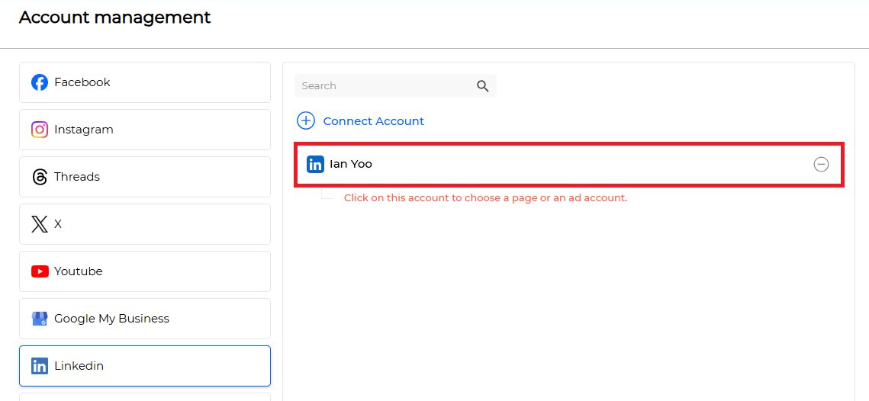Click the Threads logo icon
Screen dimensions: 869x401
click(40, 177)
